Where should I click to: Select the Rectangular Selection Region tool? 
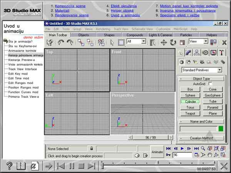[x=121, y=43]
